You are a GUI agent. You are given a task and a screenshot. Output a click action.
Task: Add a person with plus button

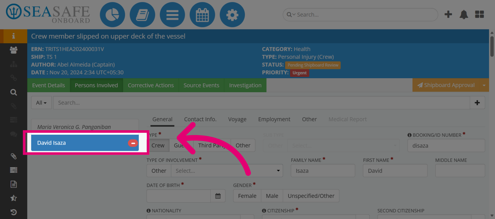point(477,103)
